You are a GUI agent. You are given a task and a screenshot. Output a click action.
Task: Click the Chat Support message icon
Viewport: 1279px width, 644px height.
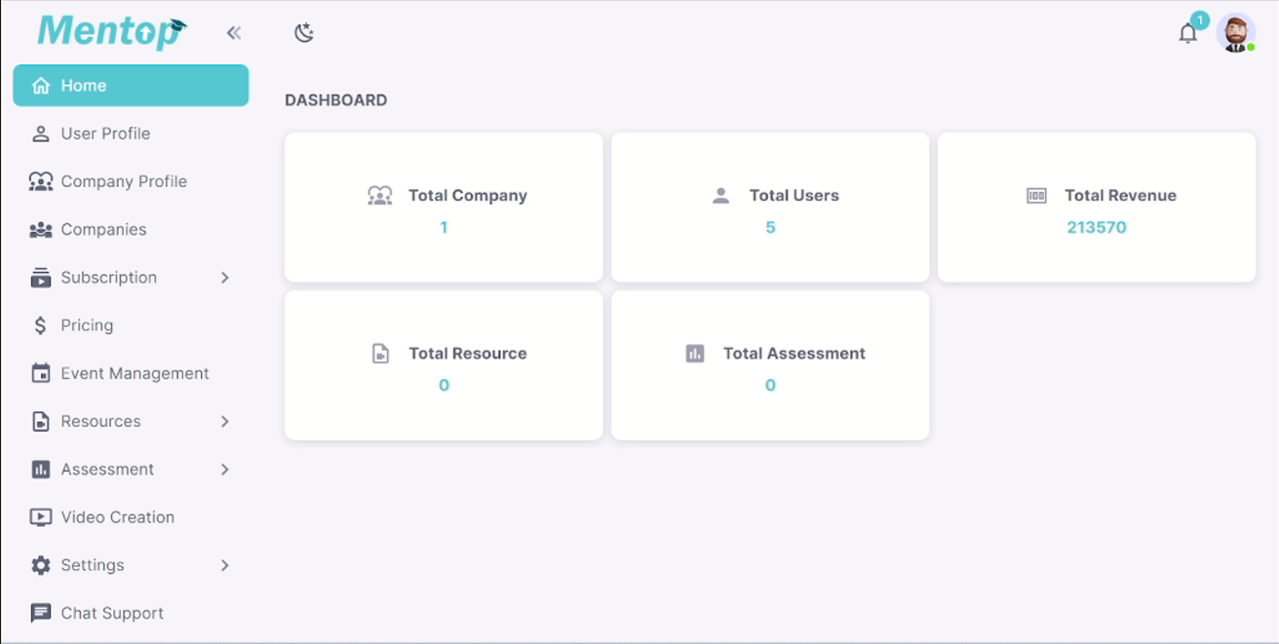[x=41, y=613]
